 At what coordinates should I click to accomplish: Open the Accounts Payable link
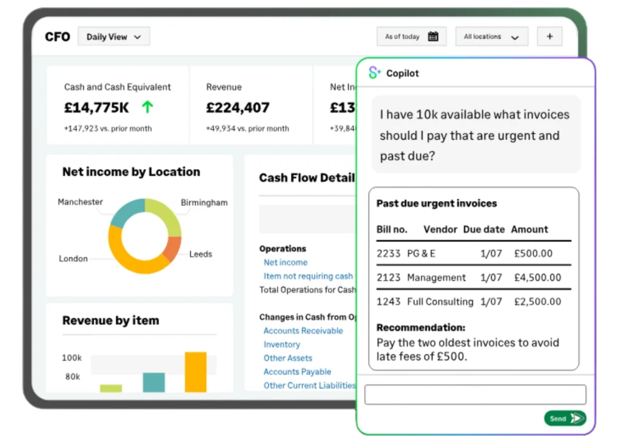297,371
